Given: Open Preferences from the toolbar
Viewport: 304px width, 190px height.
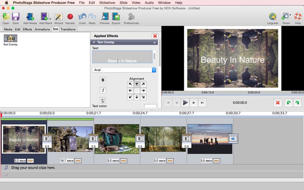Looking at the screenshot, I should 131,17.
